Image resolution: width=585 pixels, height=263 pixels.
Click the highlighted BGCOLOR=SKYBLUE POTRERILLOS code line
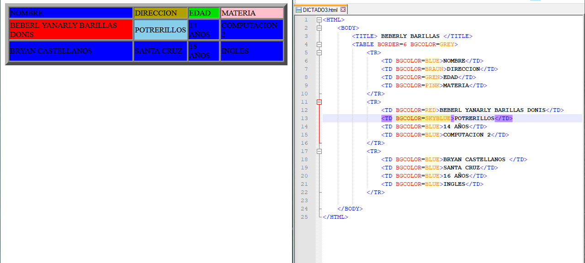[x=447, y=118]
